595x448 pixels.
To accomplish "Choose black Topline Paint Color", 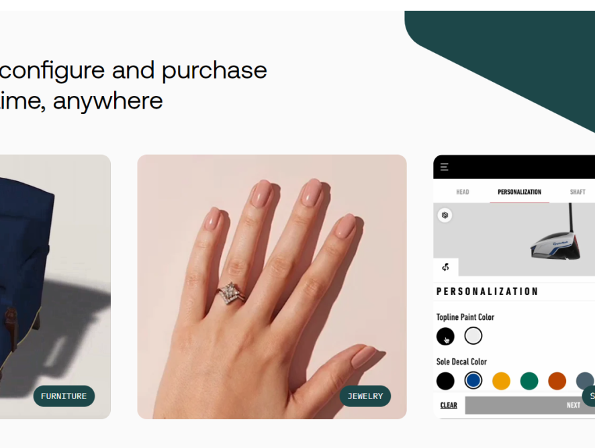I will tap(445, 336).
